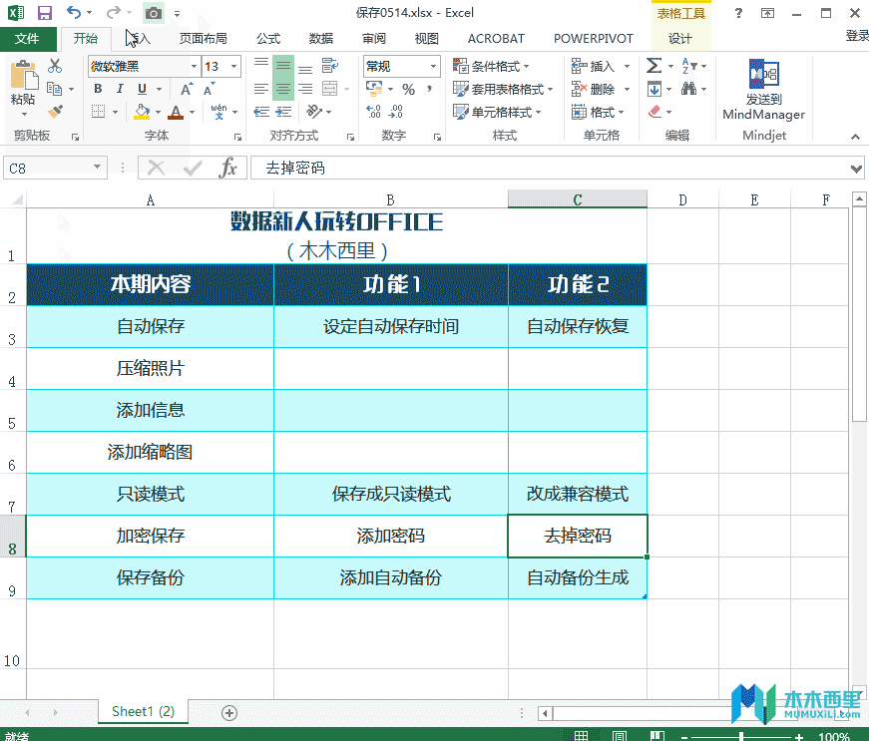The height and width of the screenshot is (741, 869).
Task: Decrease decimal places
Action: (396, 112)
